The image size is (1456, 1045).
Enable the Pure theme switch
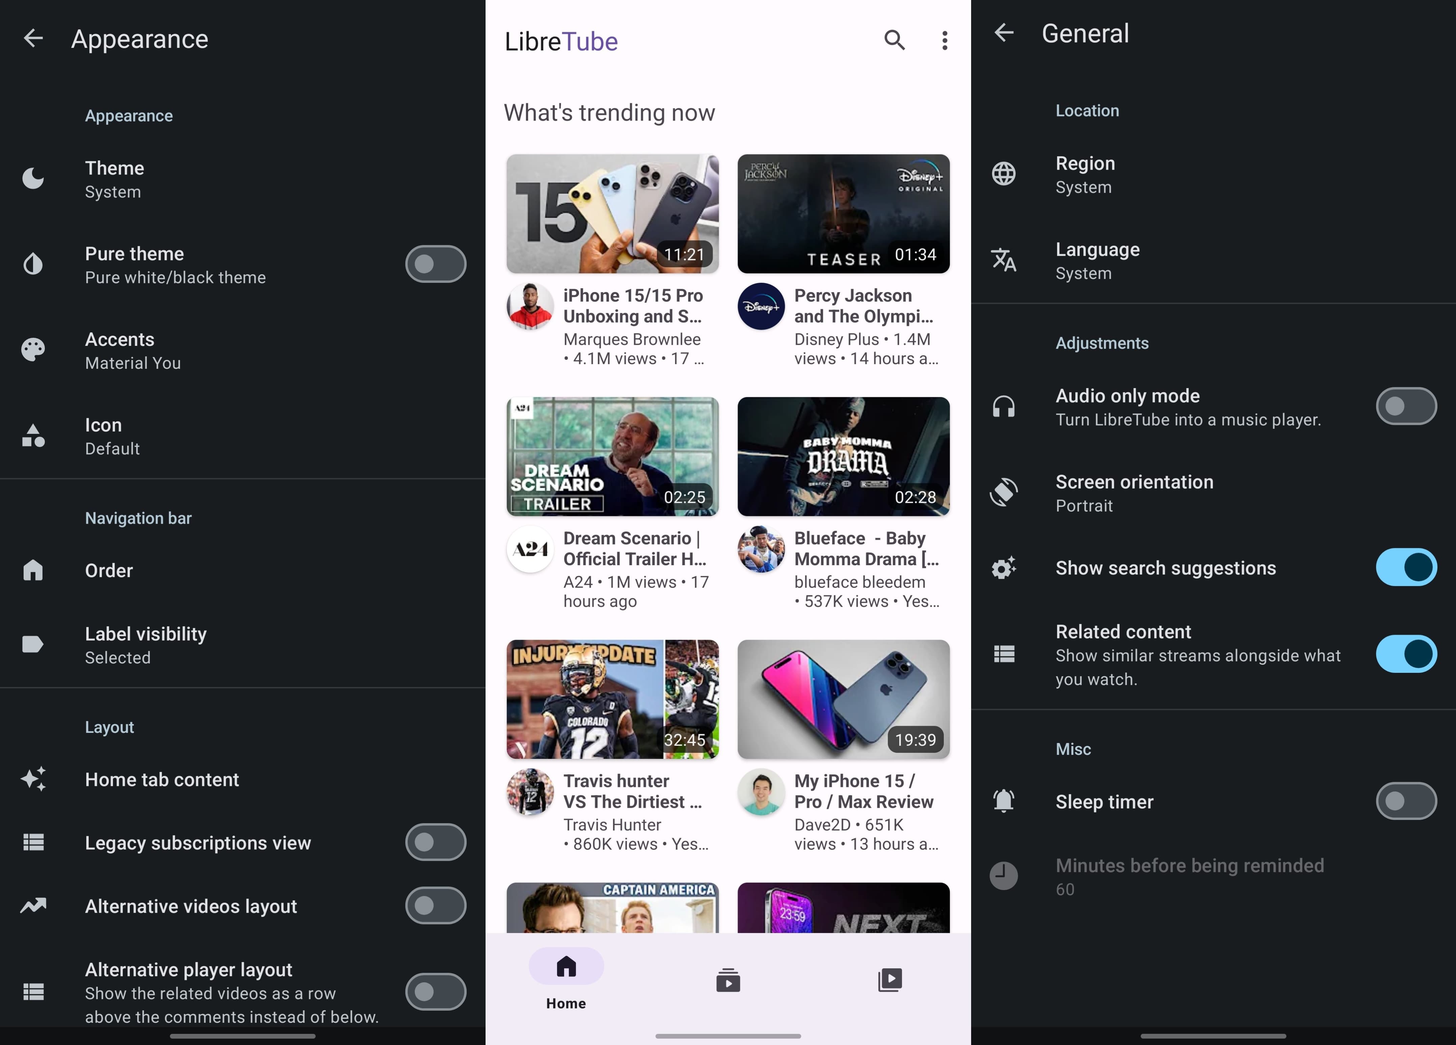(x=435, y=264)
